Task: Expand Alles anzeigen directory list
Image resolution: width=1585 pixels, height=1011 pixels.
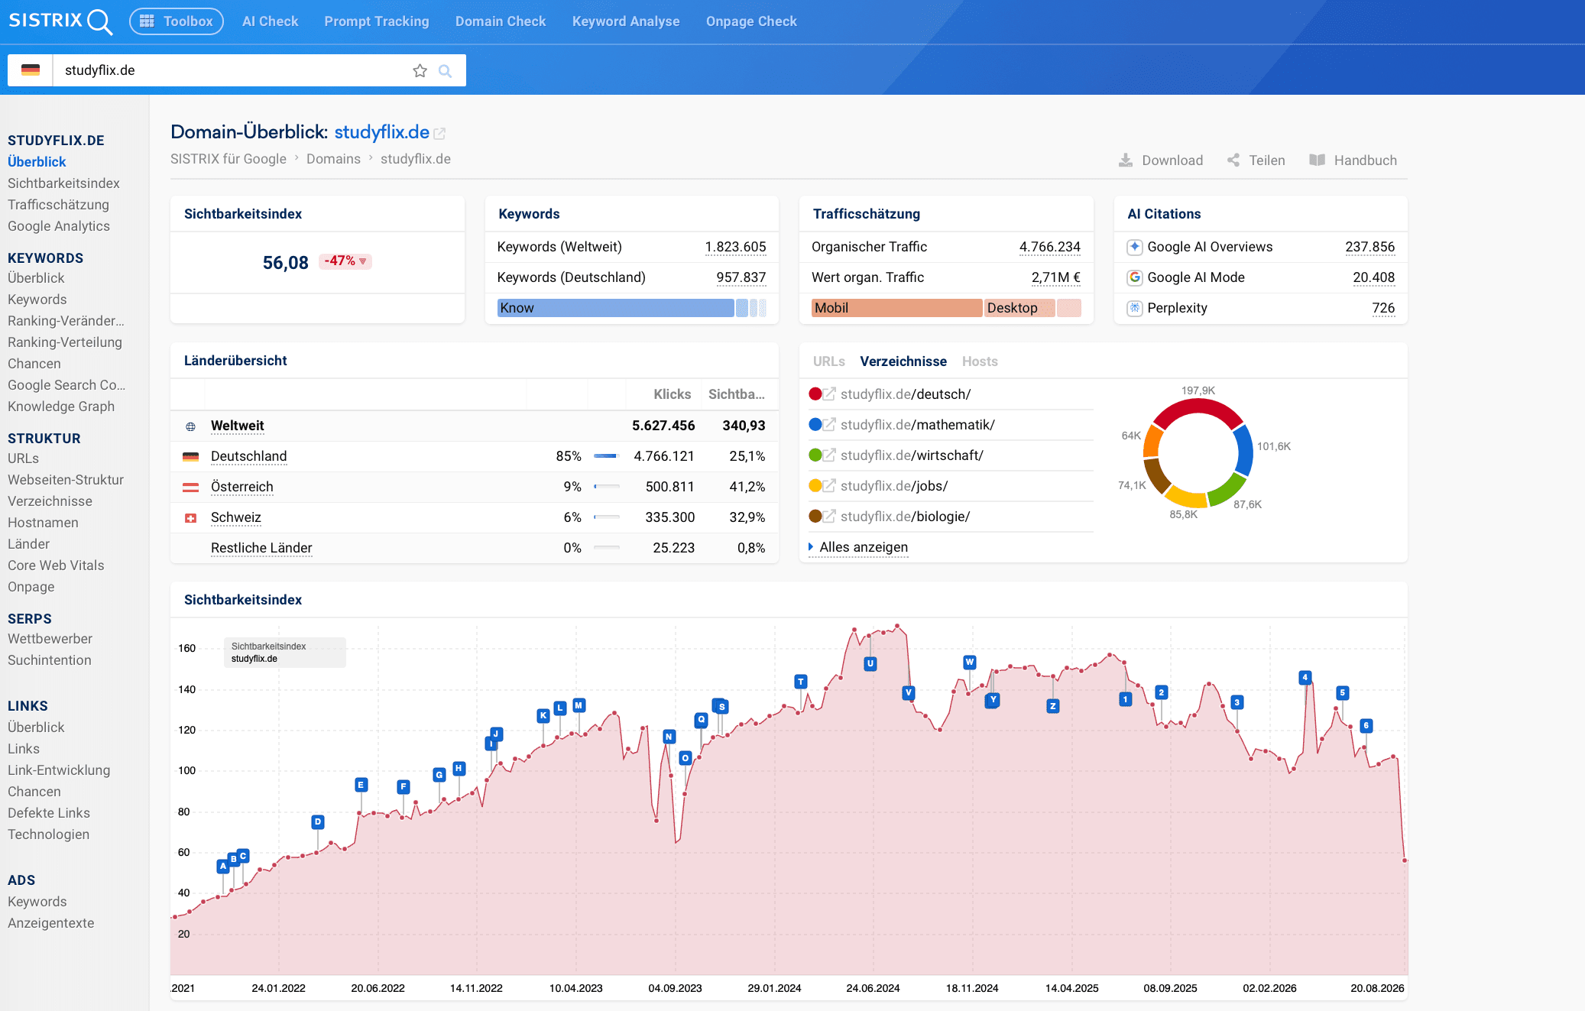Action: pyautogui.click(x=858, y=547)
